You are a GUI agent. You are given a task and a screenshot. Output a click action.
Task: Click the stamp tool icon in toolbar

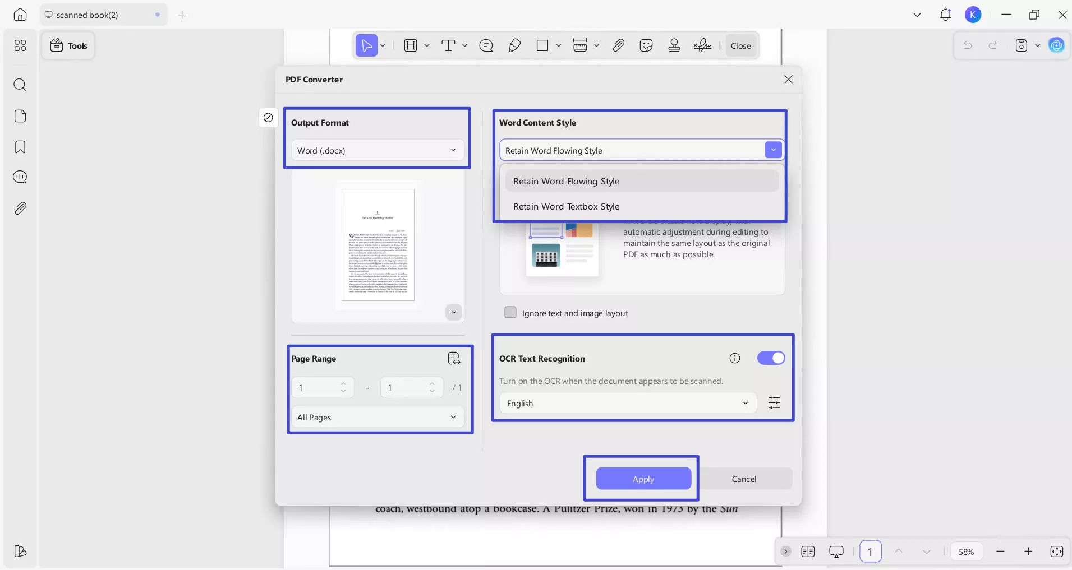tap(674, 45)
